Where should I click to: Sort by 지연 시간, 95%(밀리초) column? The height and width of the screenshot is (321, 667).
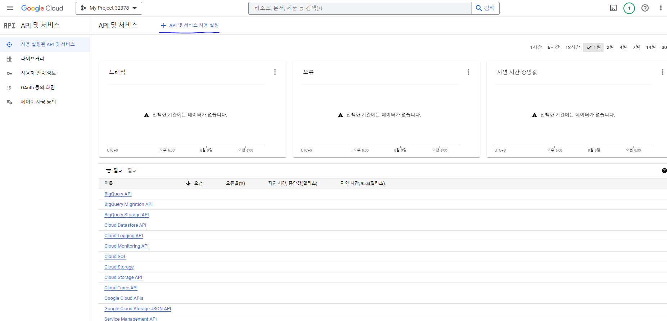pos(362,183)
